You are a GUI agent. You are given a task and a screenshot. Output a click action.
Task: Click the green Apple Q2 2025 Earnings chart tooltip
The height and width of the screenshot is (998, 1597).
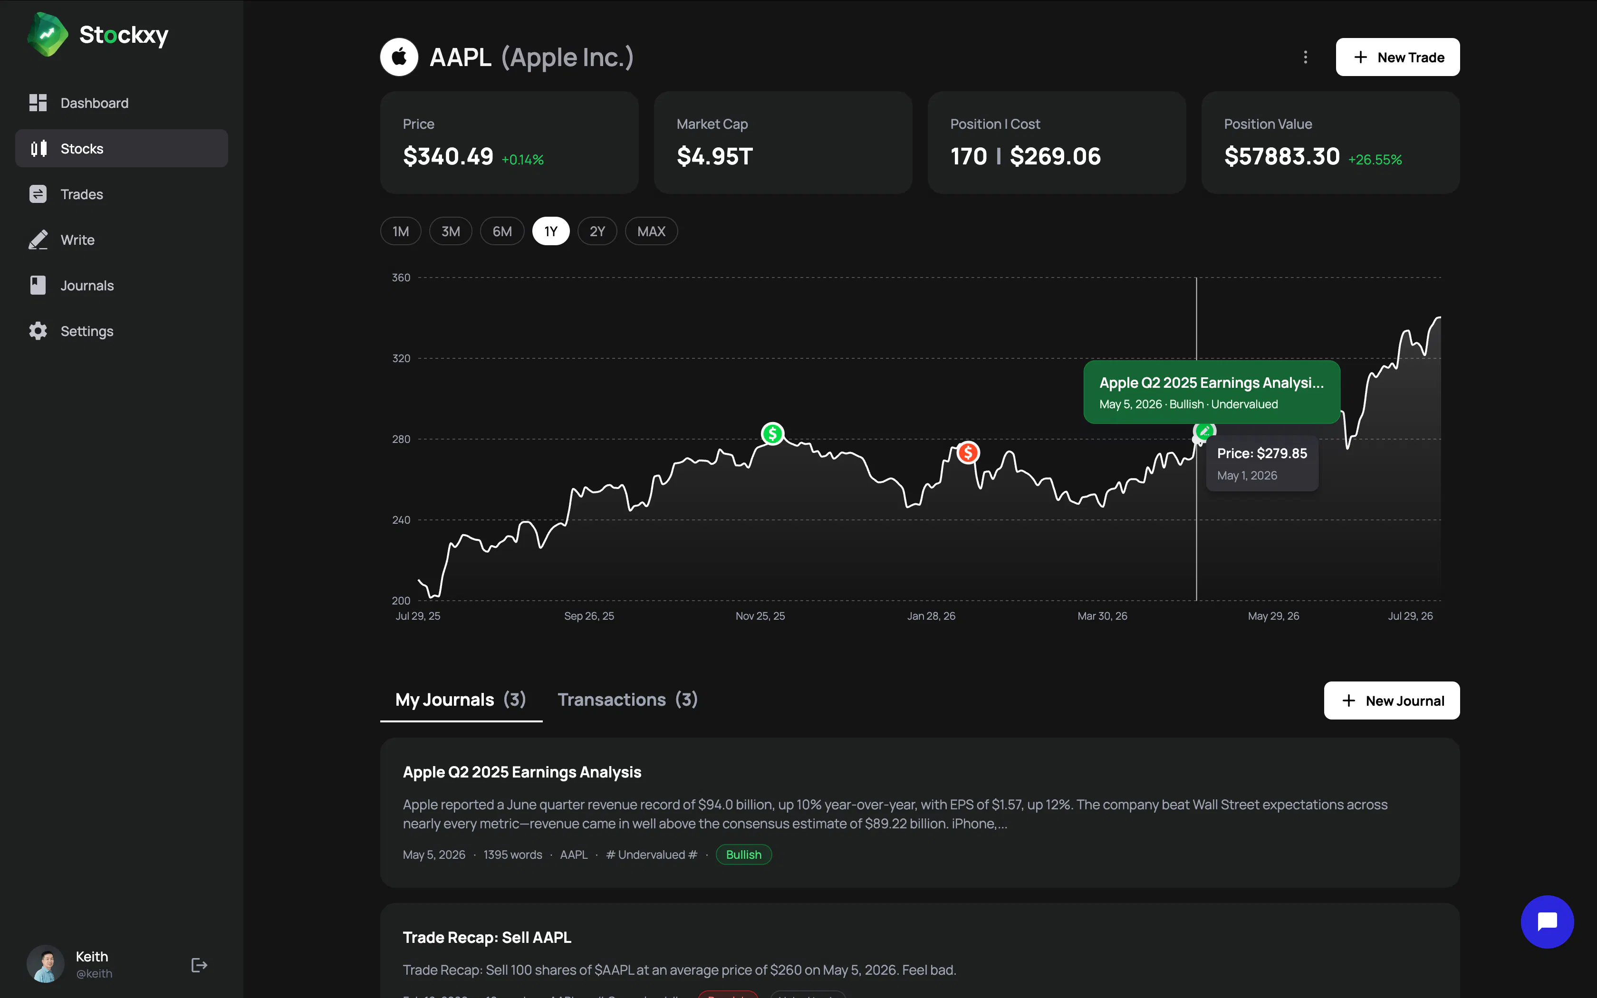pos(1212,392)
